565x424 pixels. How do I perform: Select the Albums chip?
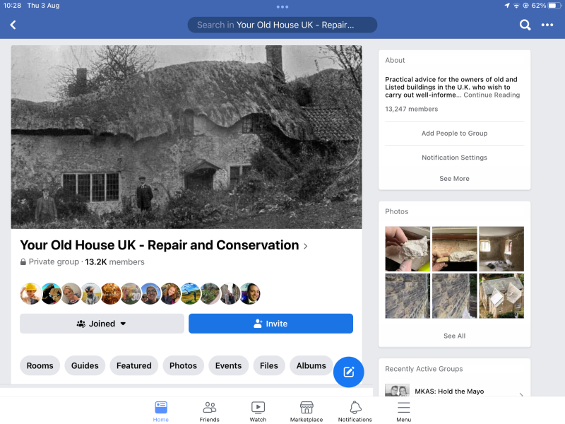point(311,365)
